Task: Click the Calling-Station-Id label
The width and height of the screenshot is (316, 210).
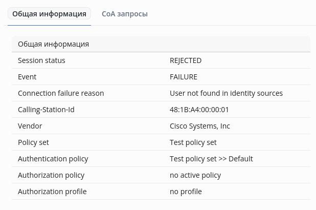Action: click(x=46, y=110)
